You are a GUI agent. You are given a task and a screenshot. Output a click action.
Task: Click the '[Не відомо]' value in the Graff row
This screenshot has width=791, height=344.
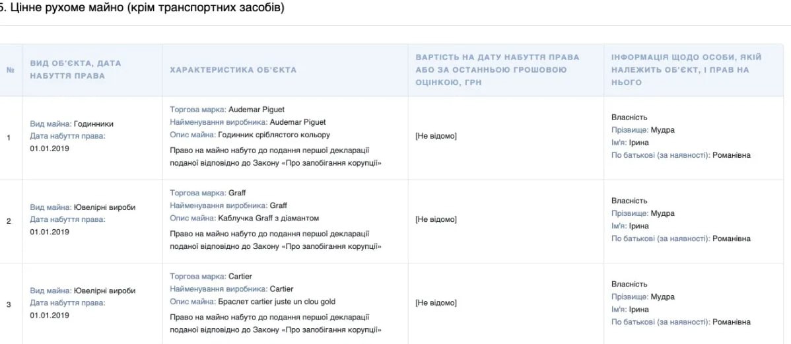click(x=436, y=219)
